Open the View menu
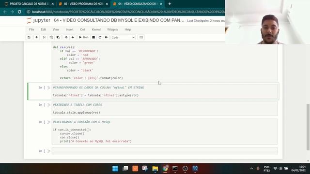Image resolution: width=310 pixels, height=174 pixels. (x=56, y=29)
